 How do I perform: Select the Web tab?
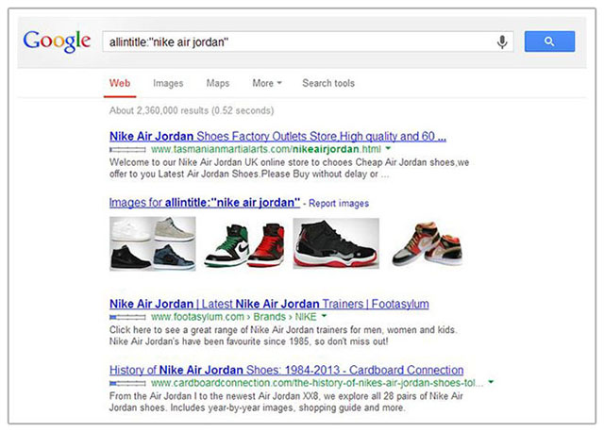tap(120, 83)
